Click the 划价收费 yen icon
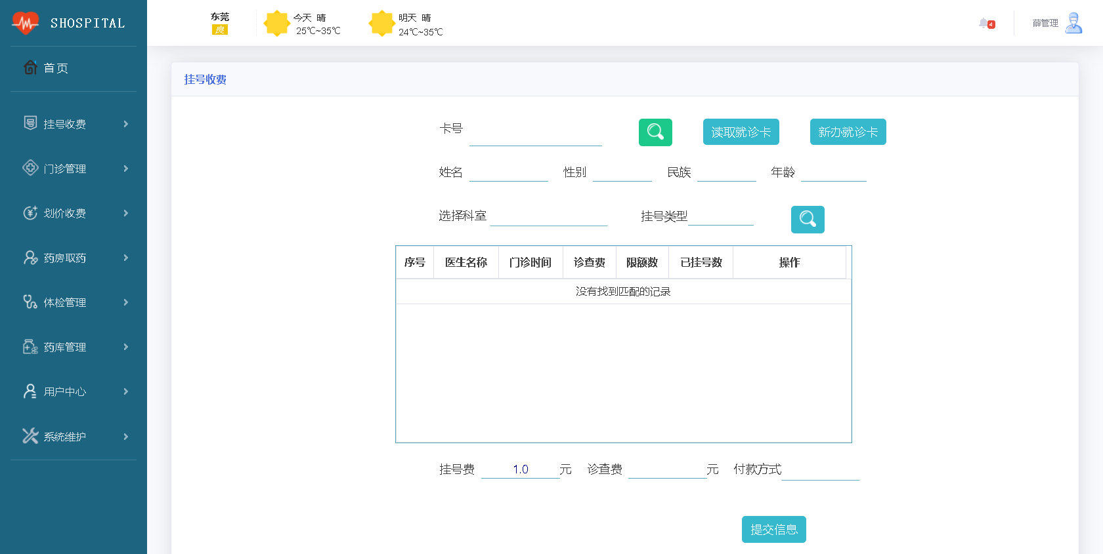This screenshot has width=1103, height=554. coord(30,212)
